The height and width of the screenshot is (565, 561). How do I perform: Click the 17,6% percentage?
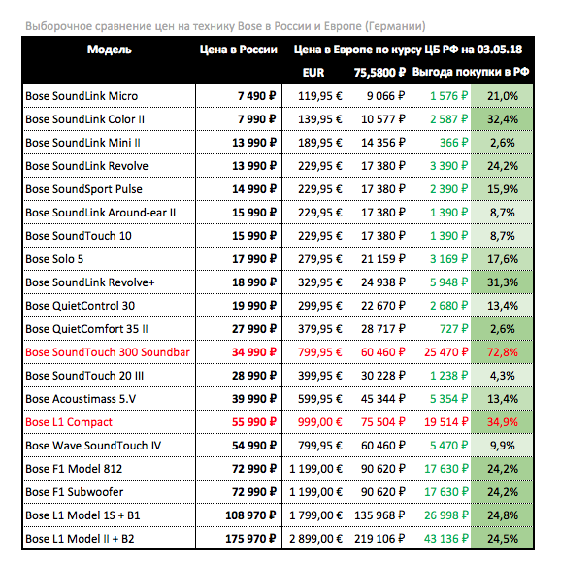[x=503, y=259]
